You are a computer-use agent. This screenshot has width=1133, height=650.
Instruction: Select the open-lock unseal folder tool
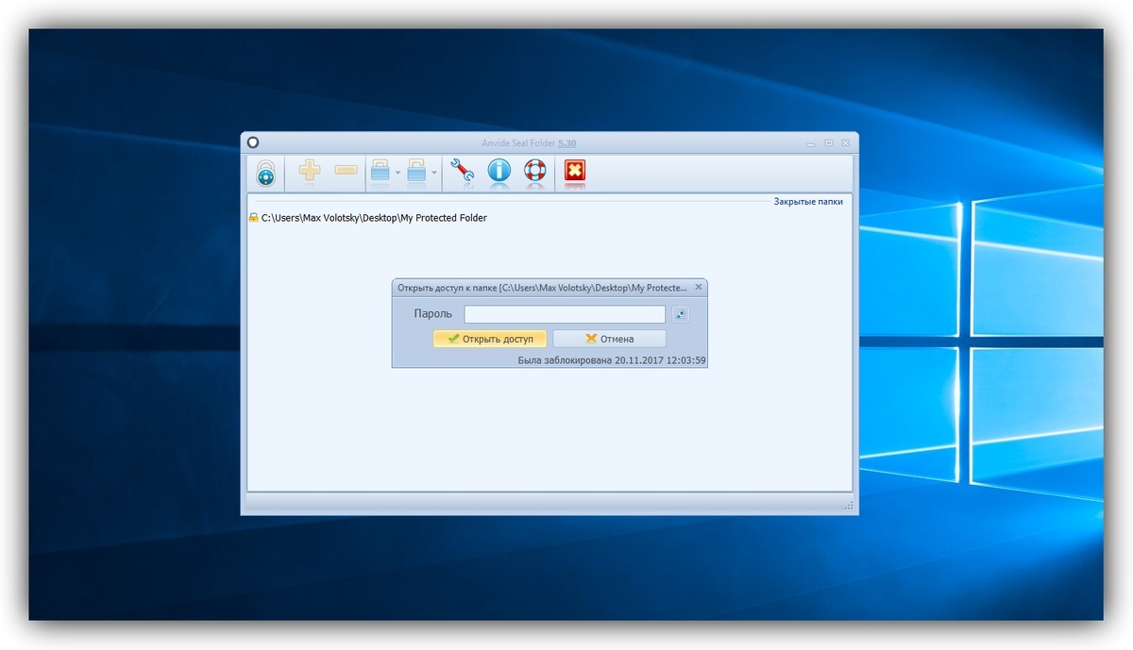pyautogui.click(x=415, y=173)
